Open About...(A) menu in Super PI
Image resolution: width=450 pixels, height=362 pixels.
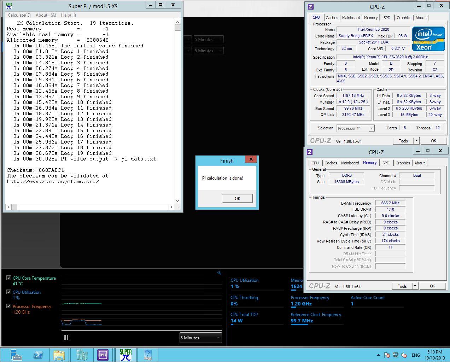(46, 15)
